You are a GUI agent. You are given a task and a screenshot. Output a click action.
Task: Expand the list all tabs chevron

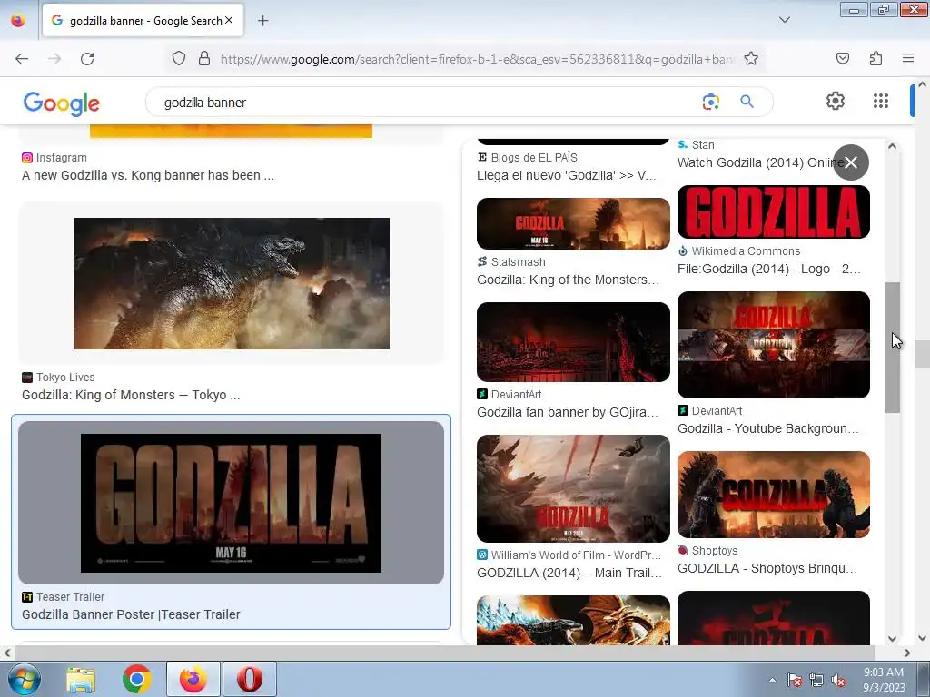[784, 20]
